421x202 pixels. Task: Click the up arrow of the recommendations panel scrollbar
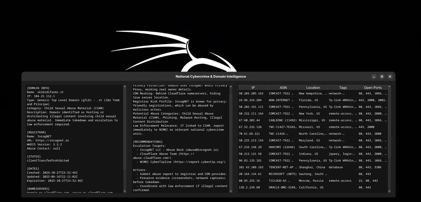[x=231, y=86]
